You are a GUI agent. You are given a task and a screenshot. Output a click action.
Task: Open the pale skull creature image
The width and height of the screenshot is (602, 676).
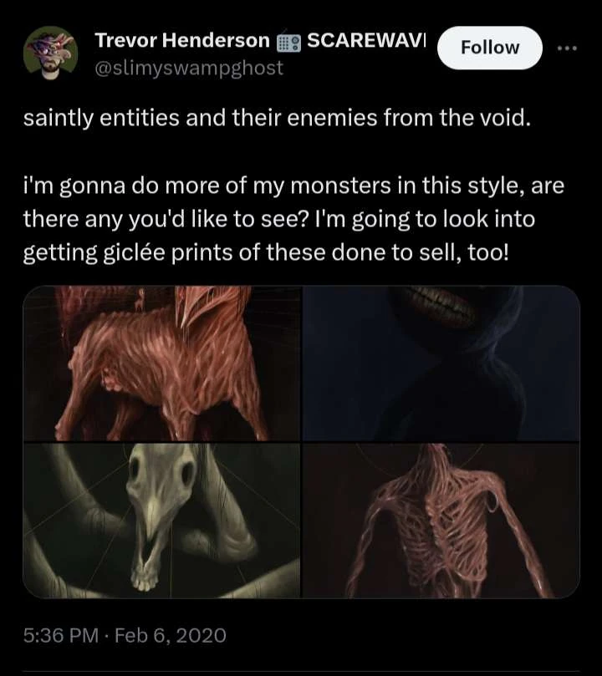(x=161, y=520)
